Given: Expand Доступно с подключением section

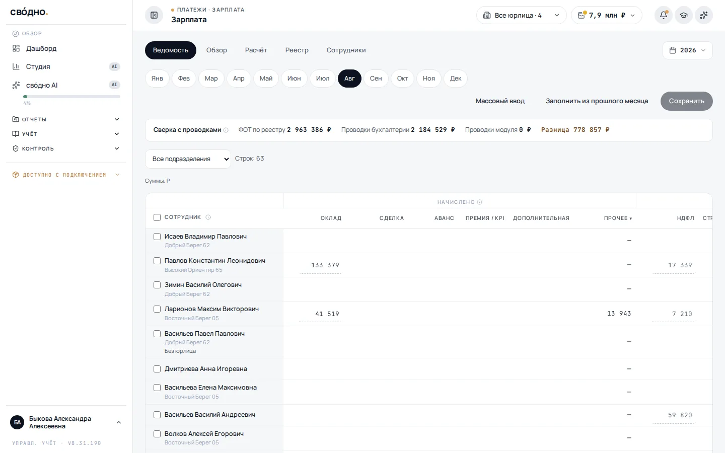Looking at the screenshot, I should click(66, 175).
